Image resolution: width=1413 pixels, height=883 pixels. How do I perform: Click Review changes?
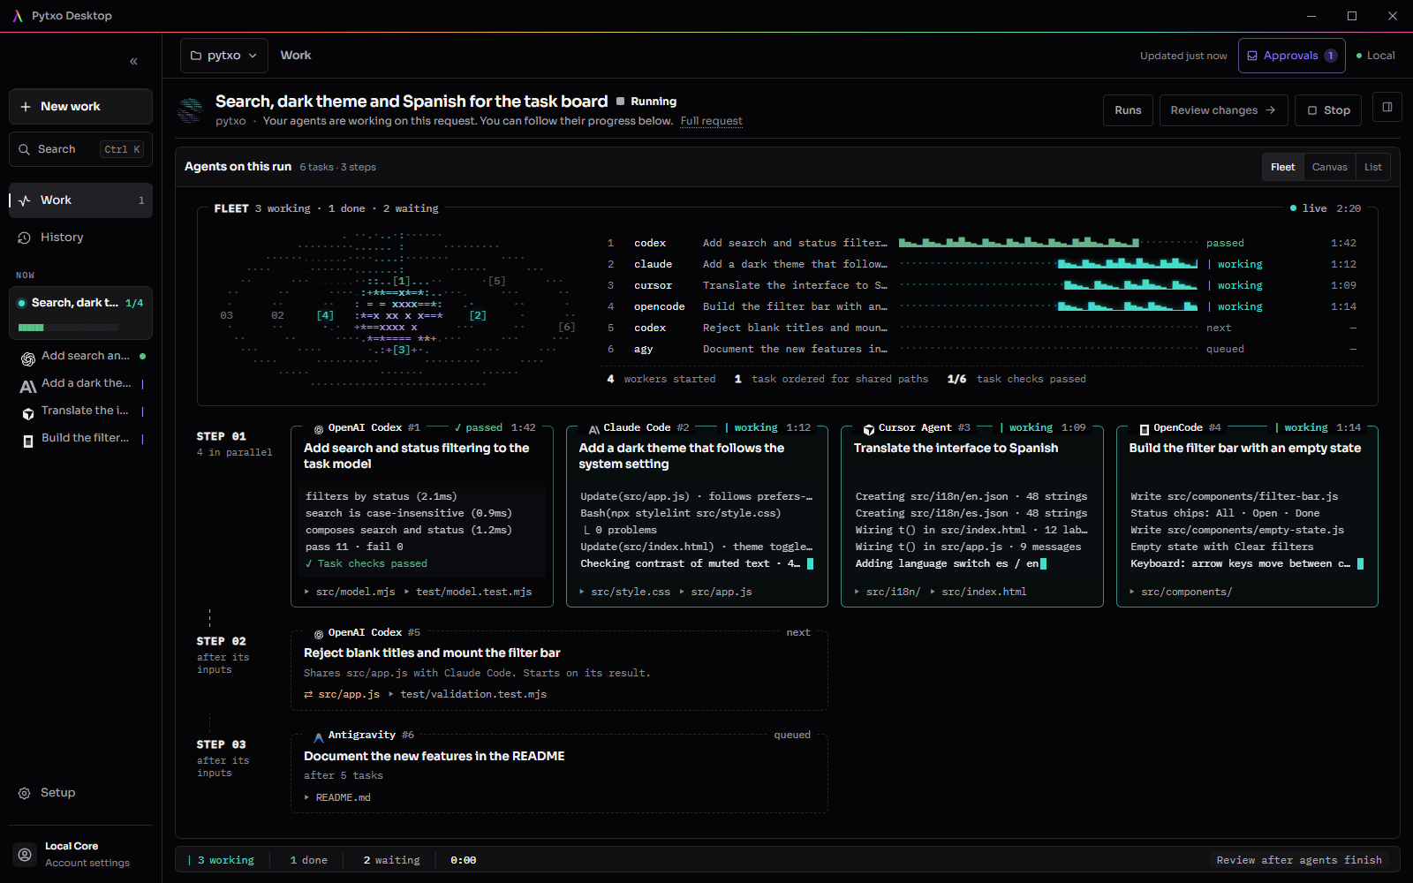[1223, 110]
